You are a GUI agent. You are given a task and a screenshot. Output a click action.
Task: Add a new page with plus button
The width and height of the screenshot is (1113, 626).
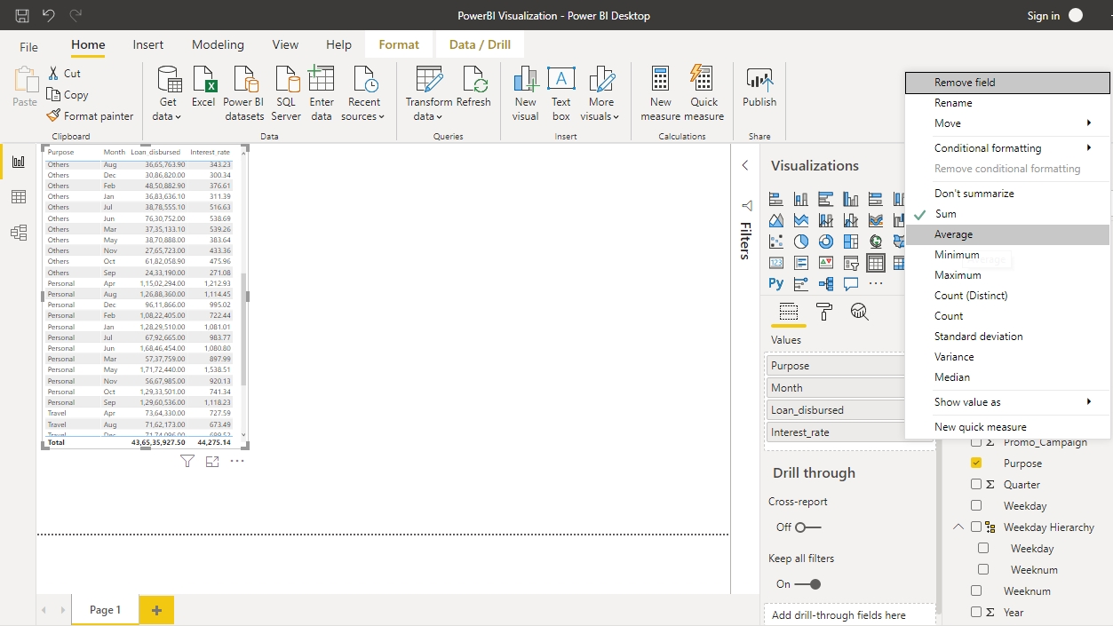pos(156,610)
